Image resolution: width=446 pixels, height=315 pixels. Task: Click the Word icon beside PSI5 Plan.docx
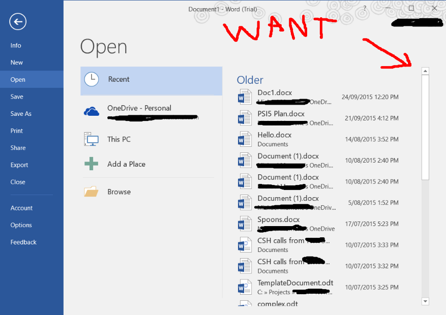245,118
